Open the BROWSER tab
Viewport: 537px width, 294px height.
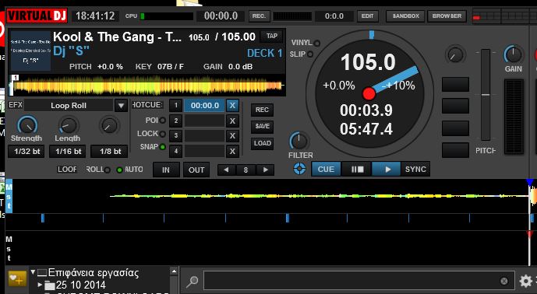click(447, 16)
